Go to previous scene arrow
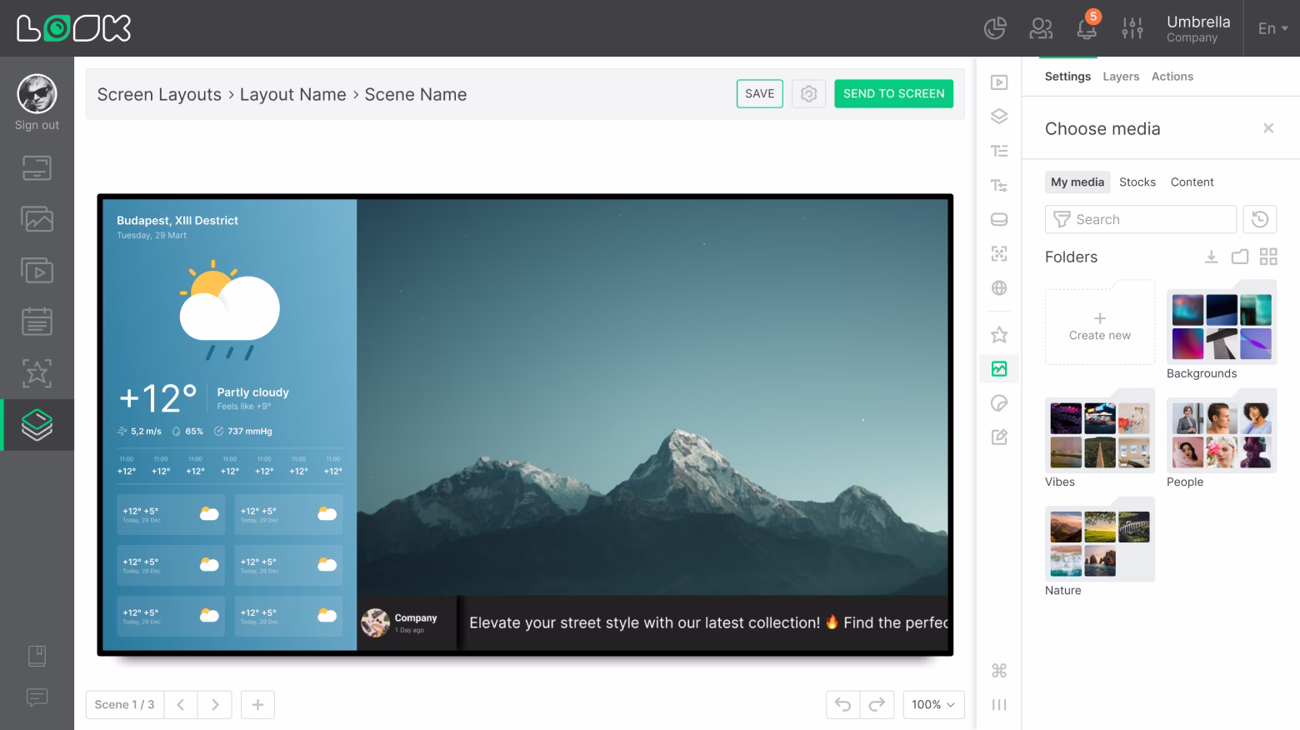The image size is (1300, 730). pyautogui.click(x=181, y=705)
